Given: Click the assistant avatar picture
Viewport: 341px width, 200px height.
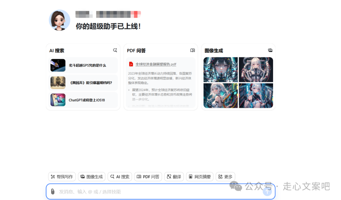Looking at the screenshot, I should pos(59,20).
